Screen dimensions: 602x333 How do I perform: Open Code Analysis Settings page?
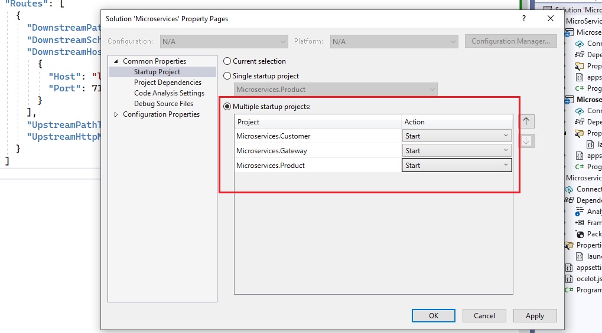[x=170, y=93]
